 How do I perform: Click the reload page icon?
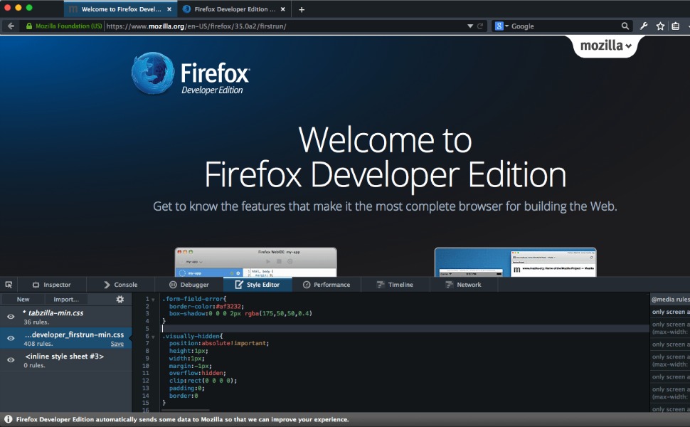pyautogui.click(x=480, y=26)
